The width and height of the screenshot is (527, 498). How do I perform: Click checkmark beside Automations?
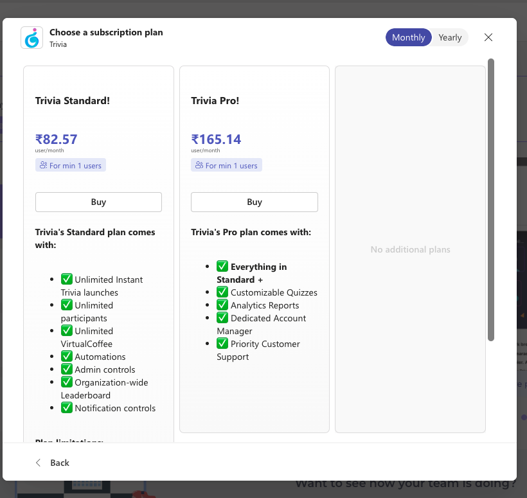coord(67,356)
